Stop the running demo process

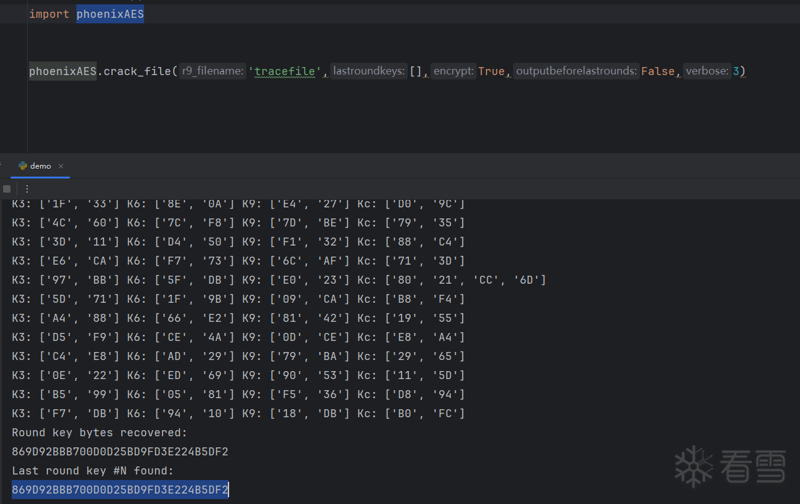pos(7,189)
